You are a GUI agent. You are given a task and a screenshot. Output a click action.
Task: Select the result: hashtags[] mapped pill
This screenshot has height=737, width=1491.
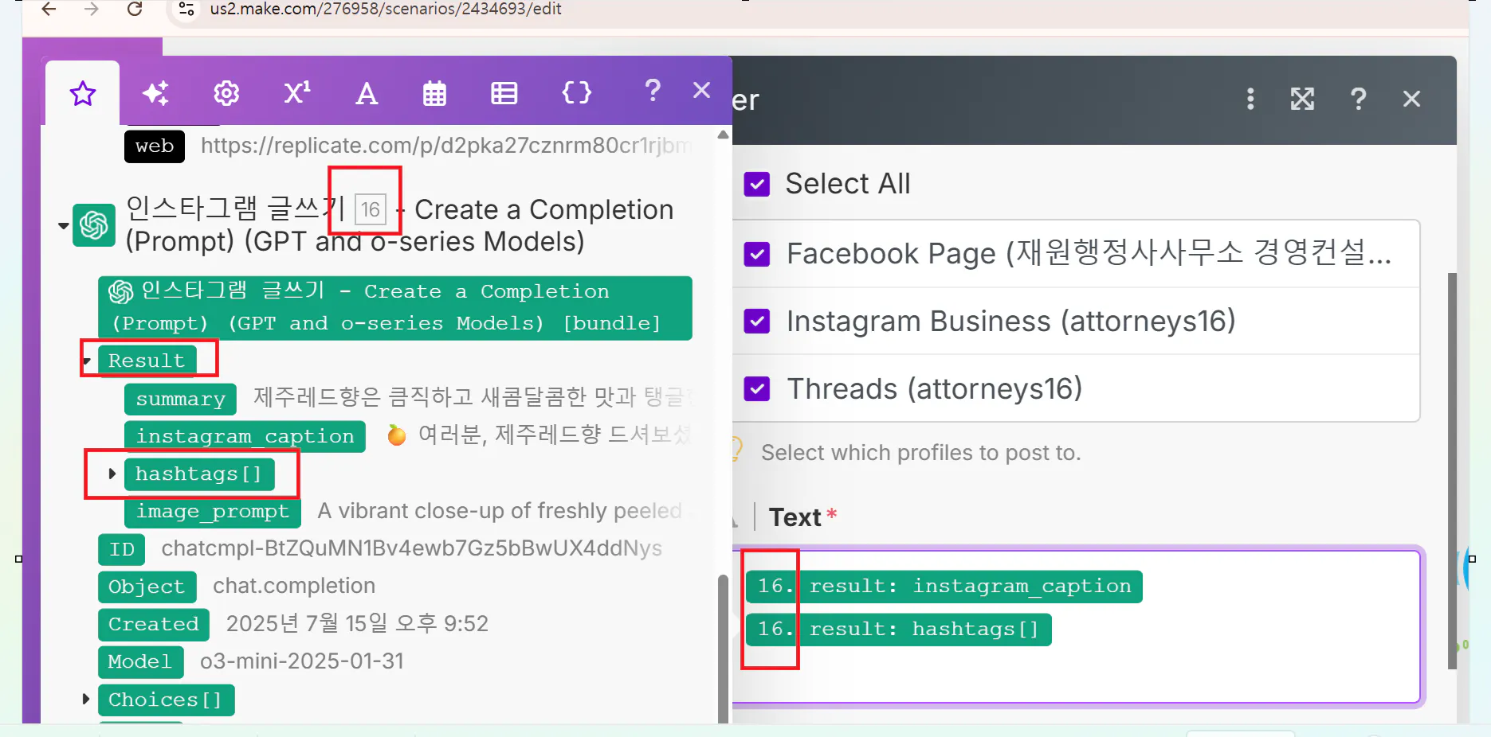(x=899, y=630)
